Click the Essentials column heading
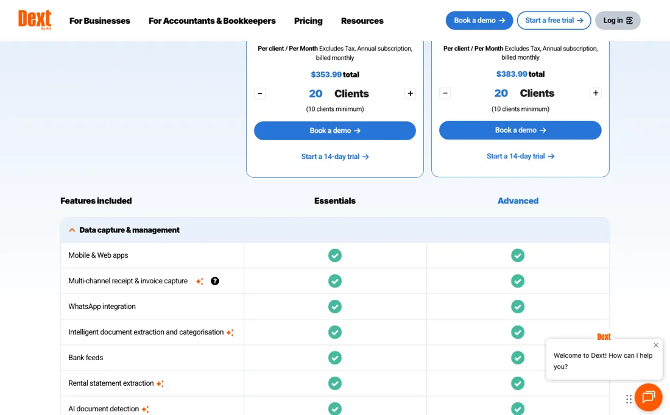This screenshot has width=670, height=415. [335, 201]
